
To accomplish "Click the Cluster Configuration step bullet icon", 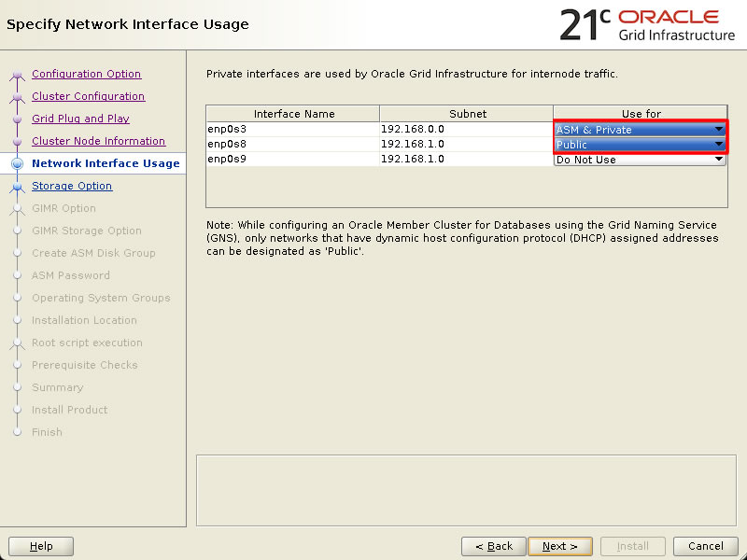I will pyautogui.click(x=18, y=97).
